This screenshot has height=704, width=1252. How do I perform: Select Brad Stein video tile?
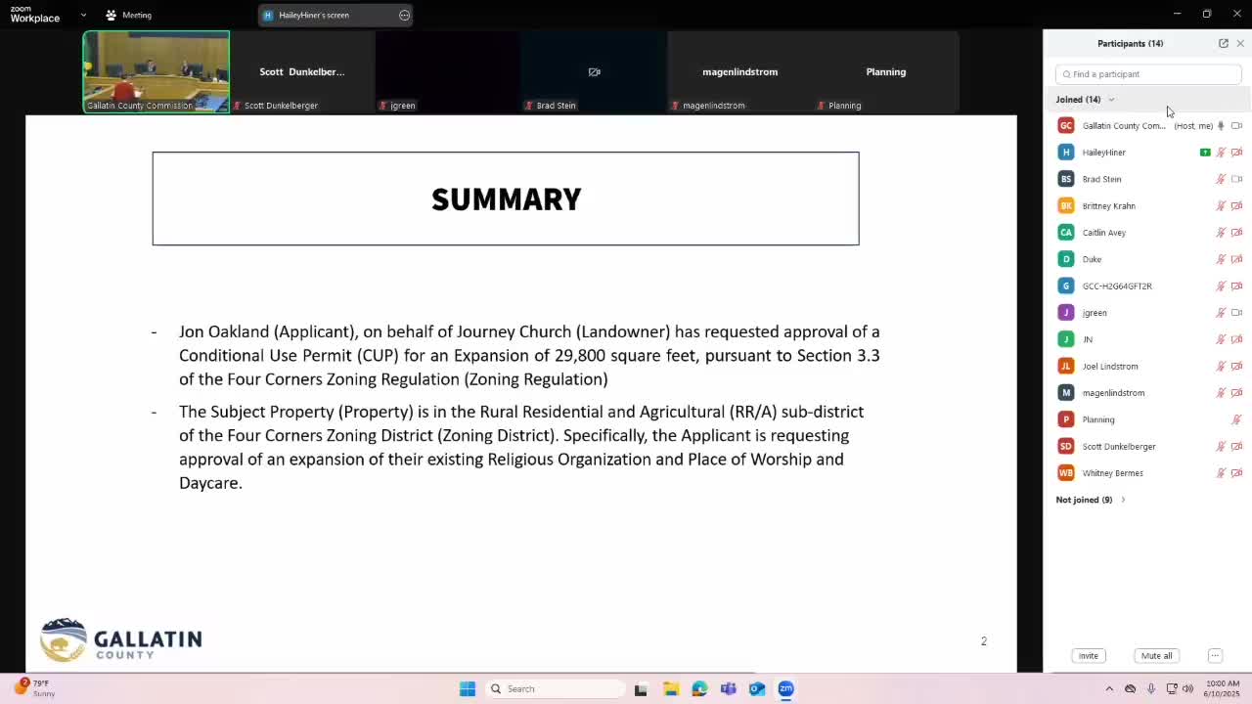594,71
